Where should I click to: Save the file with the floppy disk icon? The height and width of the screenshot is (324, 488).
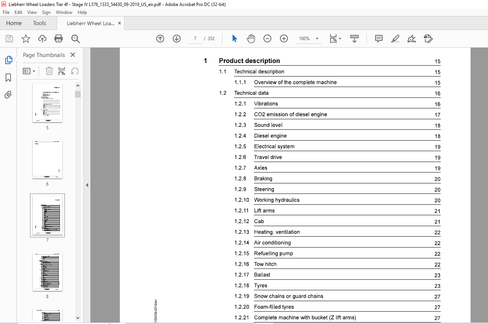click(x=9, y=39)
